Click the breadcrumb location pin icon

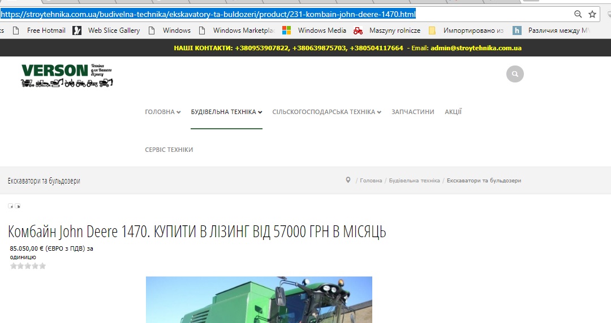click(348, 180)
